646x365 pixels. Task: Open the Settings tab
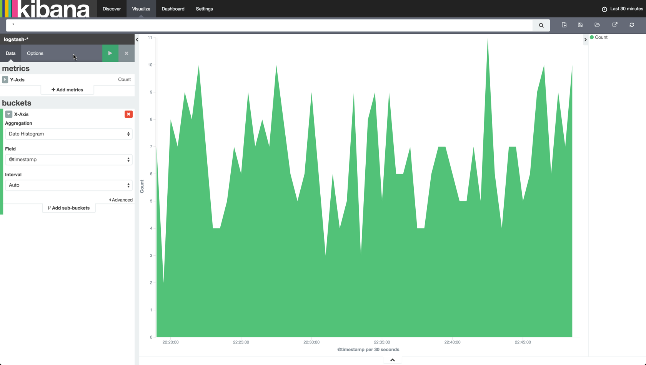pyautogui.click(x=204, y=9)
